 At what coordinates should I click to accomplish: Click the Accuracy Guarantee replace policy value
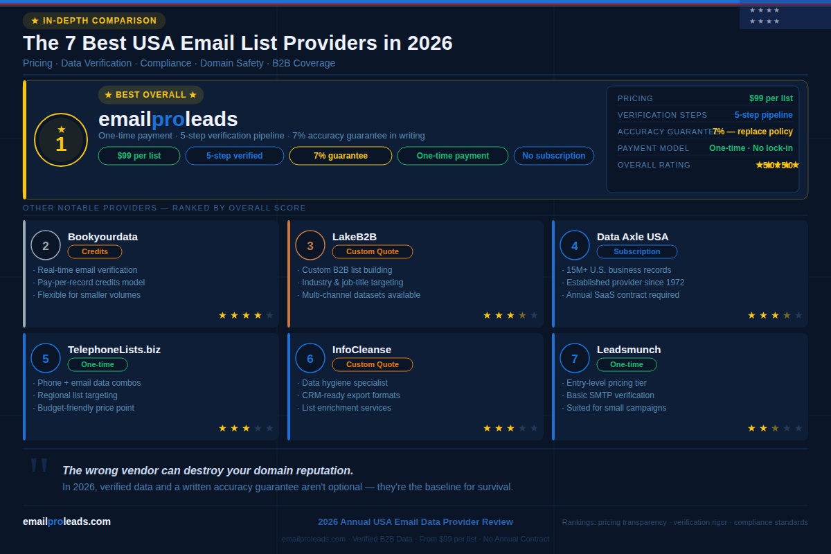click(753, 132)
